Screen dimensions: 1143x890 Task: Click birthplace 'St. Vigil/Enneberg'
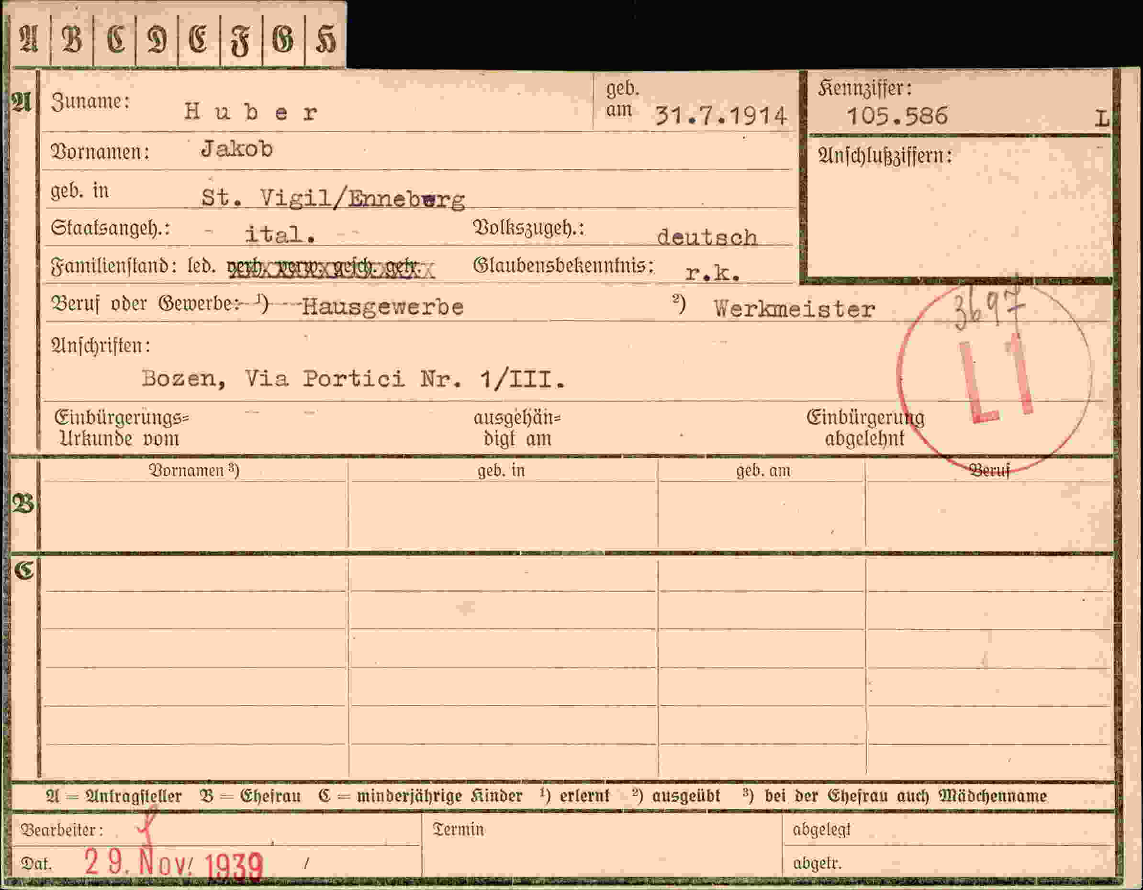(x=333, y=198)
